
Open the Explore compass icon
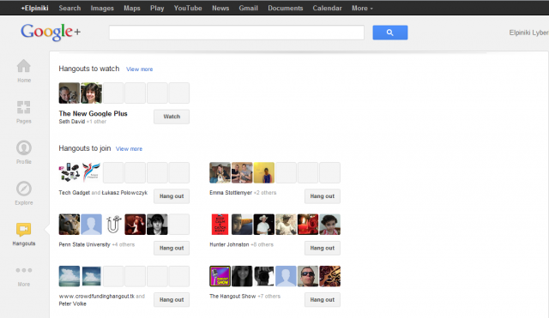(x=24, y=189)
